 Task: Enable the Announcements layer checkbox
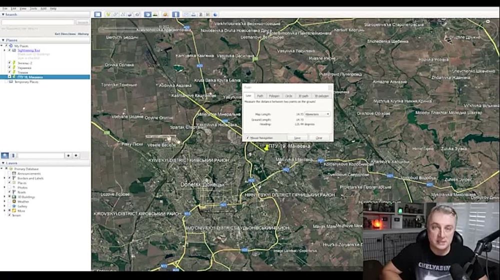click(x=9, y=173)
